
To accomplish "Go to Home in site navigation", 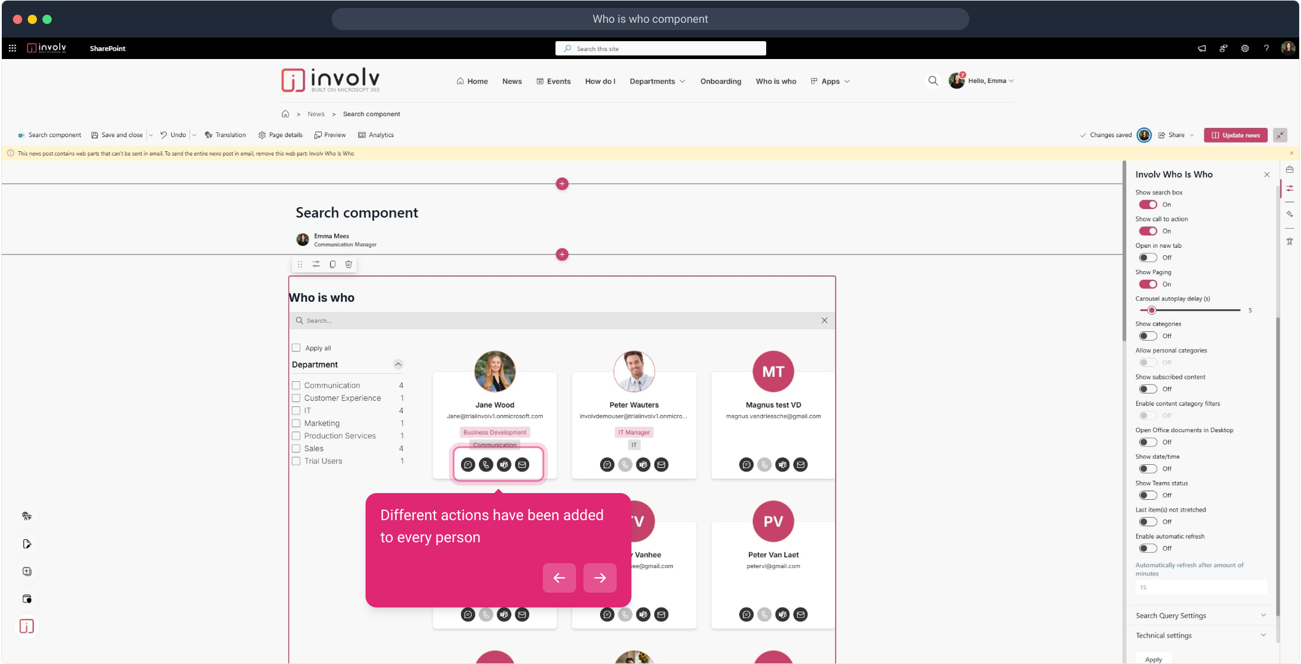I will (472, 81).
